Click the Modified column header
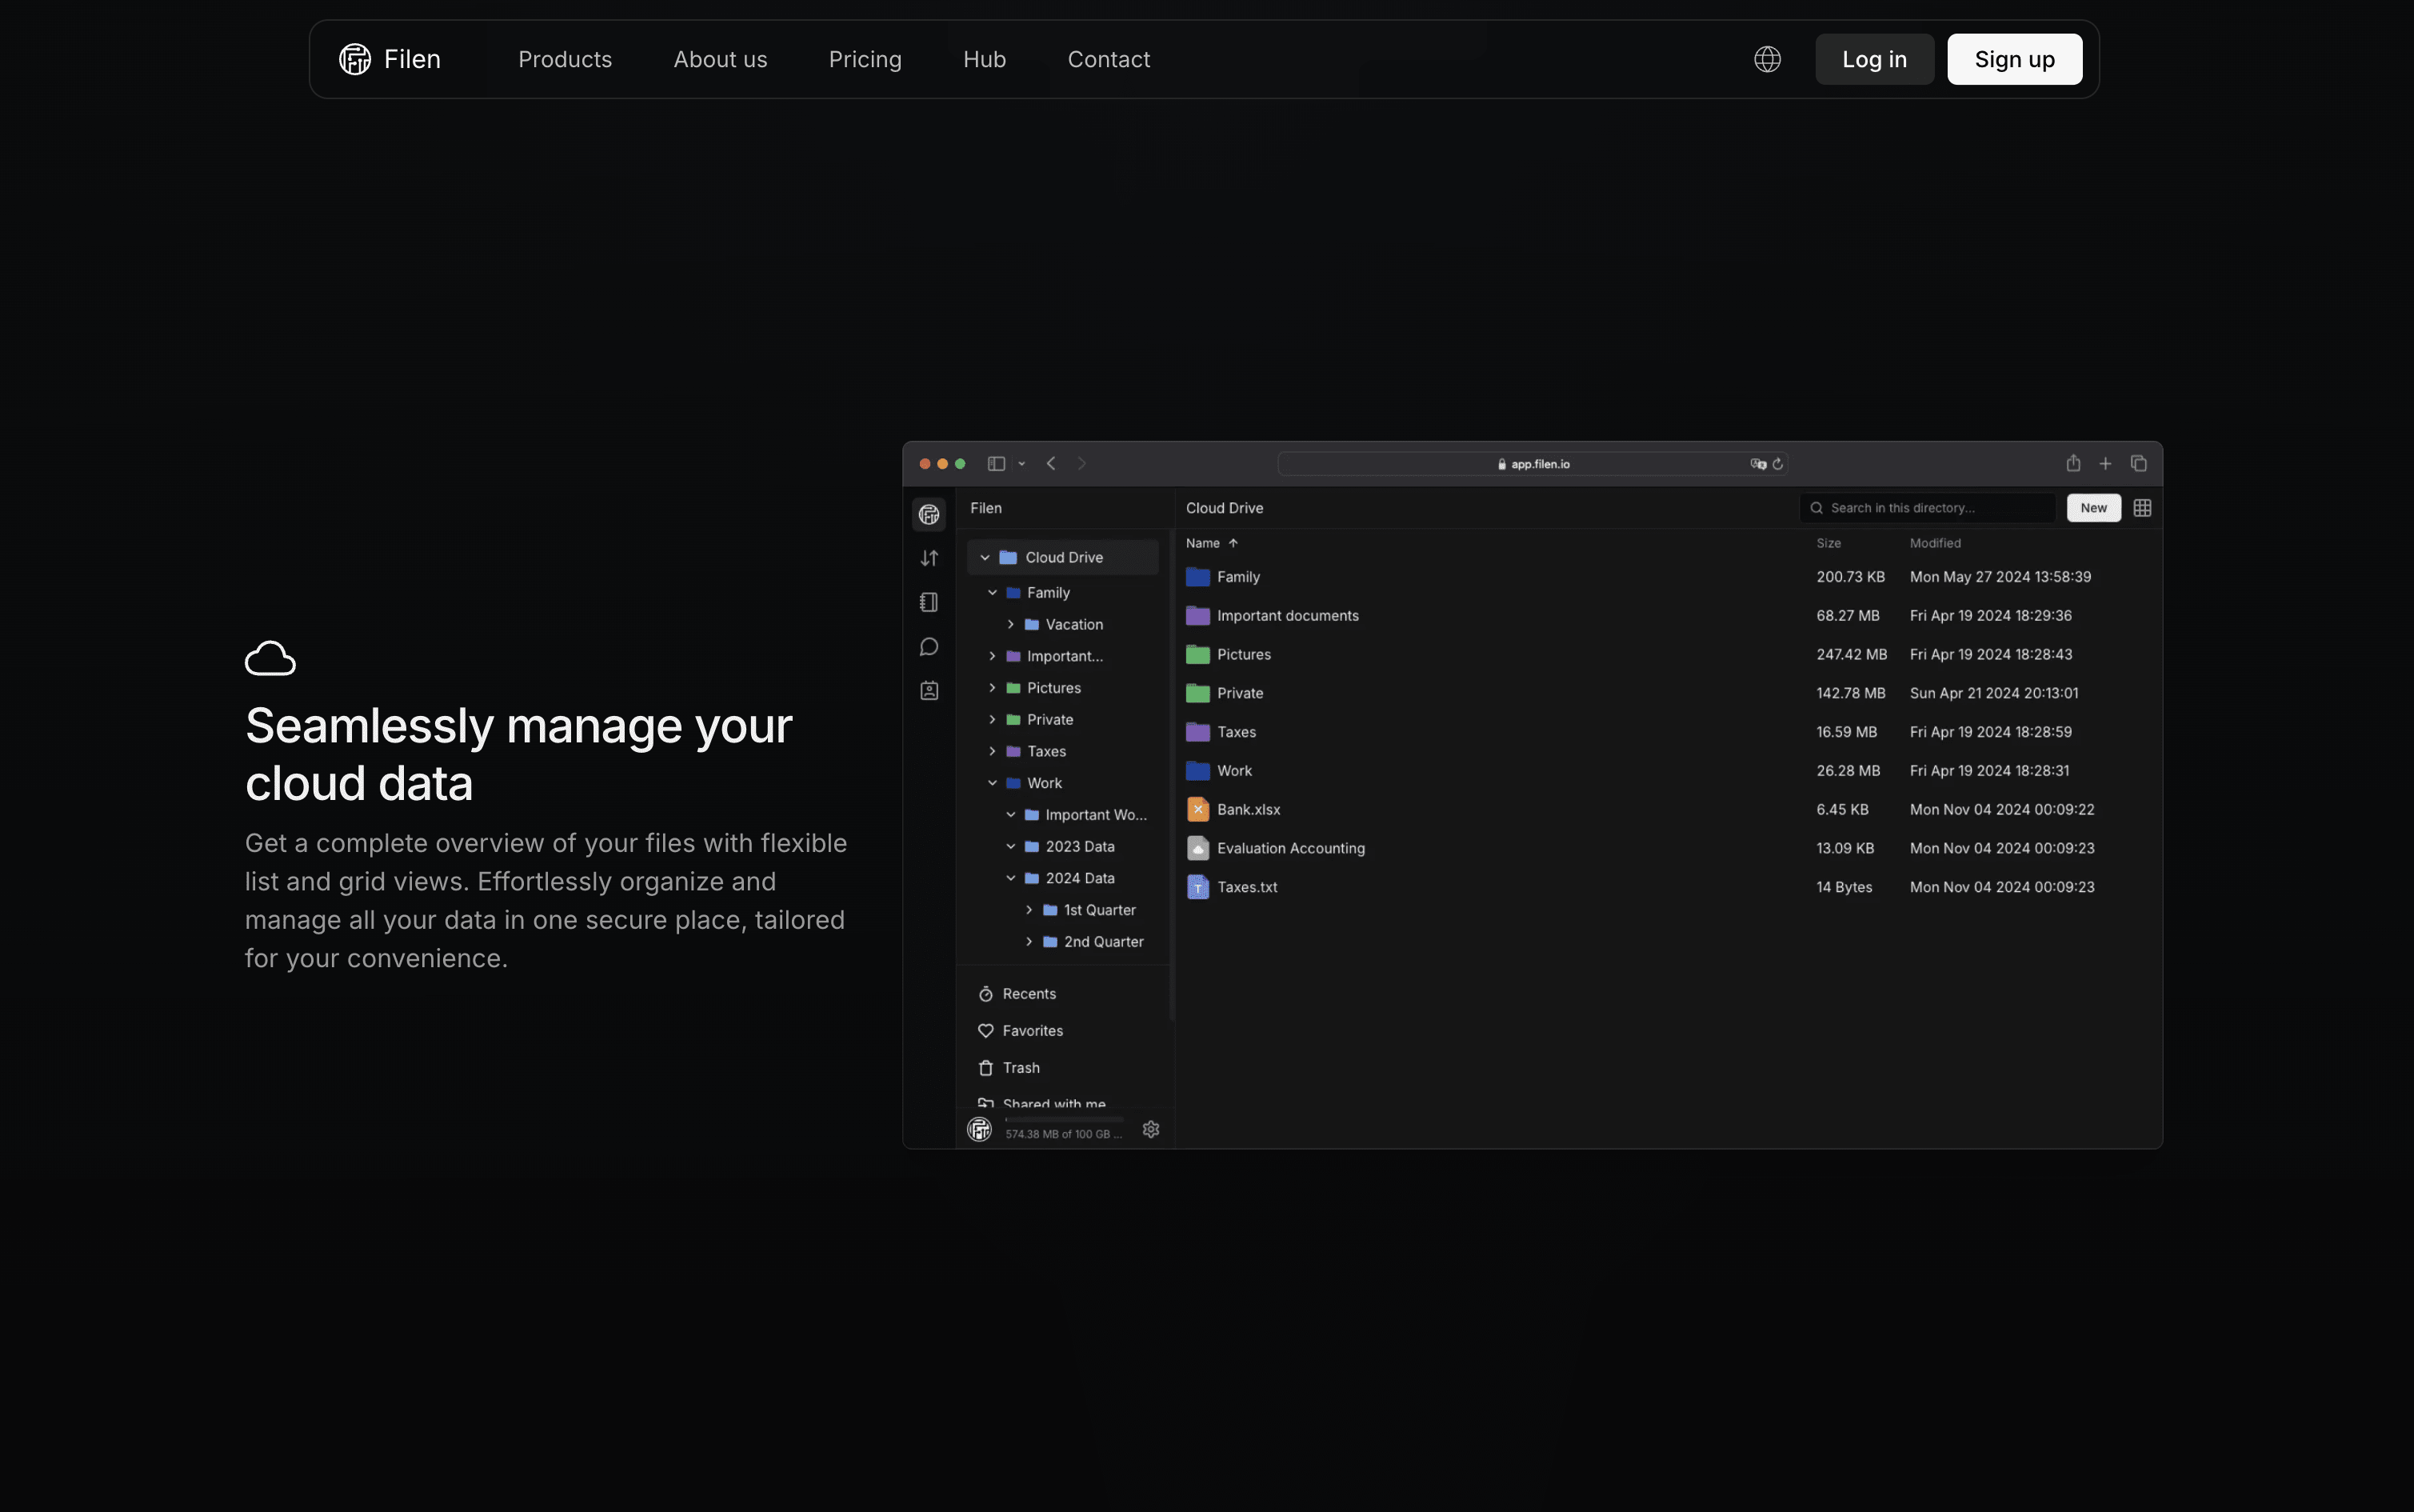 click(1934, 543)
